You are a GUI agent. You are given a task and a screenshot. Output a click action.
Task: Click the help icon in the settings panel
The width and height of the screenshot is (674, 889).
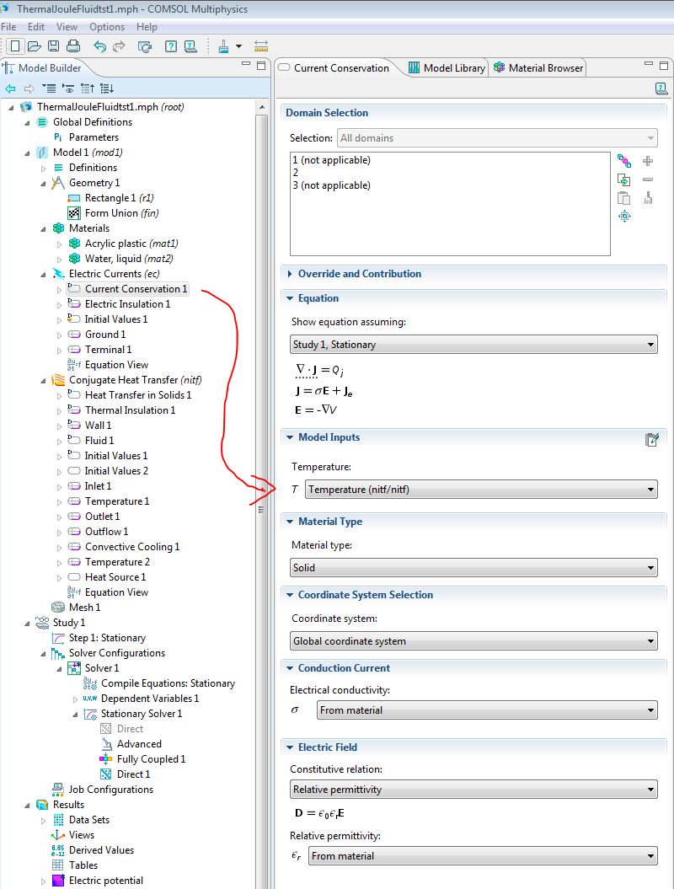[x=661, y=88]
